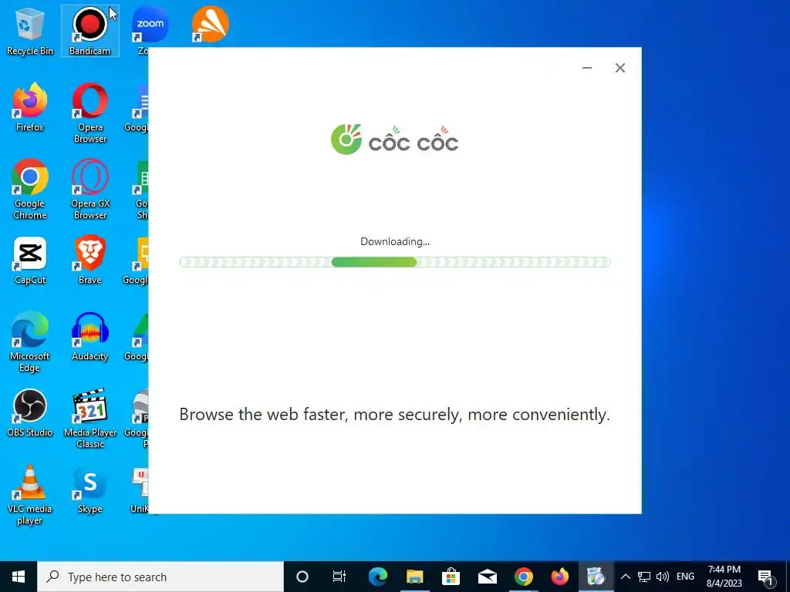790x592 pixels.
Task: Open the Recycle Bin desktop icon
Action: [30, 31]
